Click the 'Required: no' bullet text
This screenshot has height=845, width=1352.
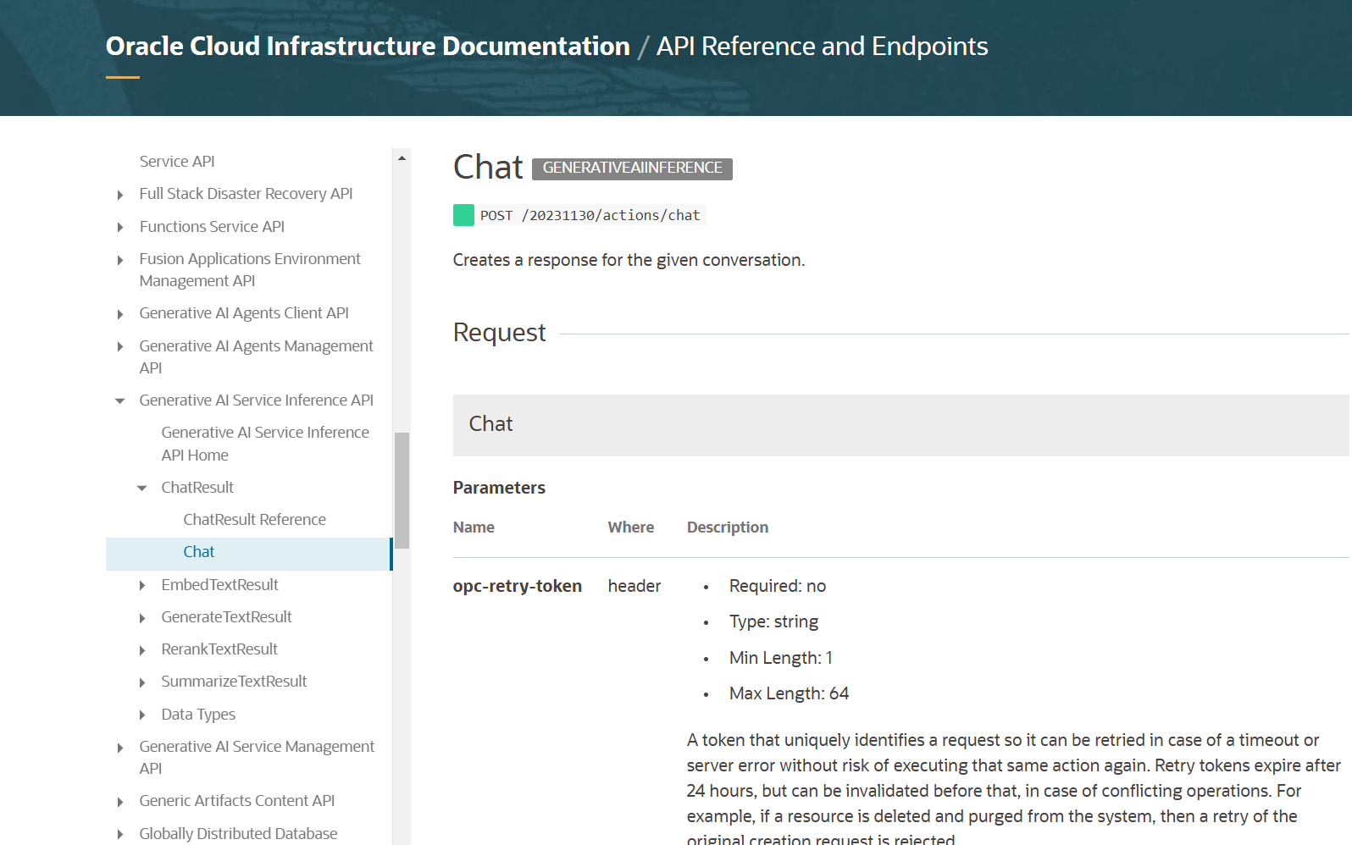tap(778, 586)
